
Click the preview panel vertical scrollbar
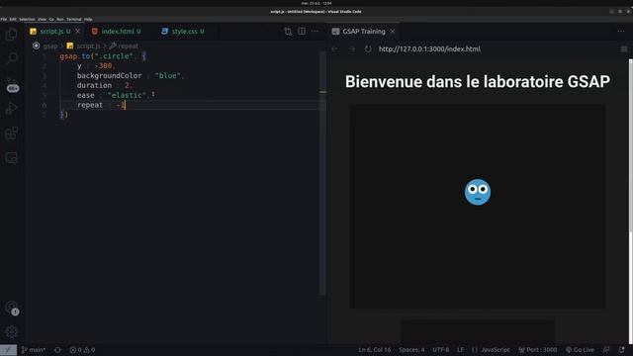631,145
